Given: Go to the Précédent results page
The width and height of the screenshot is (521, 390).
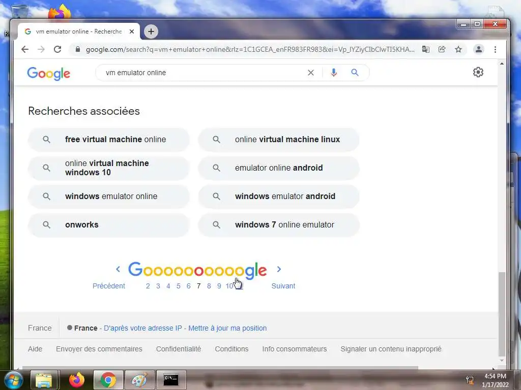Looking at the screenshot, I should point(109,286).
